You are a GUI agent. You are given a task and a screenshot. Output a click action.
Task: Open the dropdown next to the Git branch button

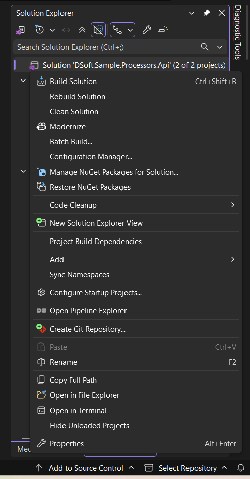(130, 30)
